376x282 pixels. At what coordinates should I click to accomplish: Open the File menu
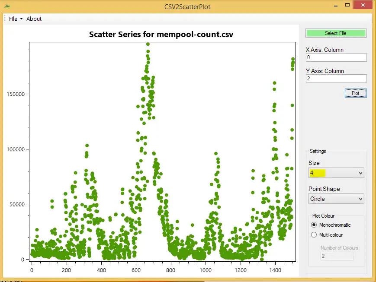(x=15, y=19)
